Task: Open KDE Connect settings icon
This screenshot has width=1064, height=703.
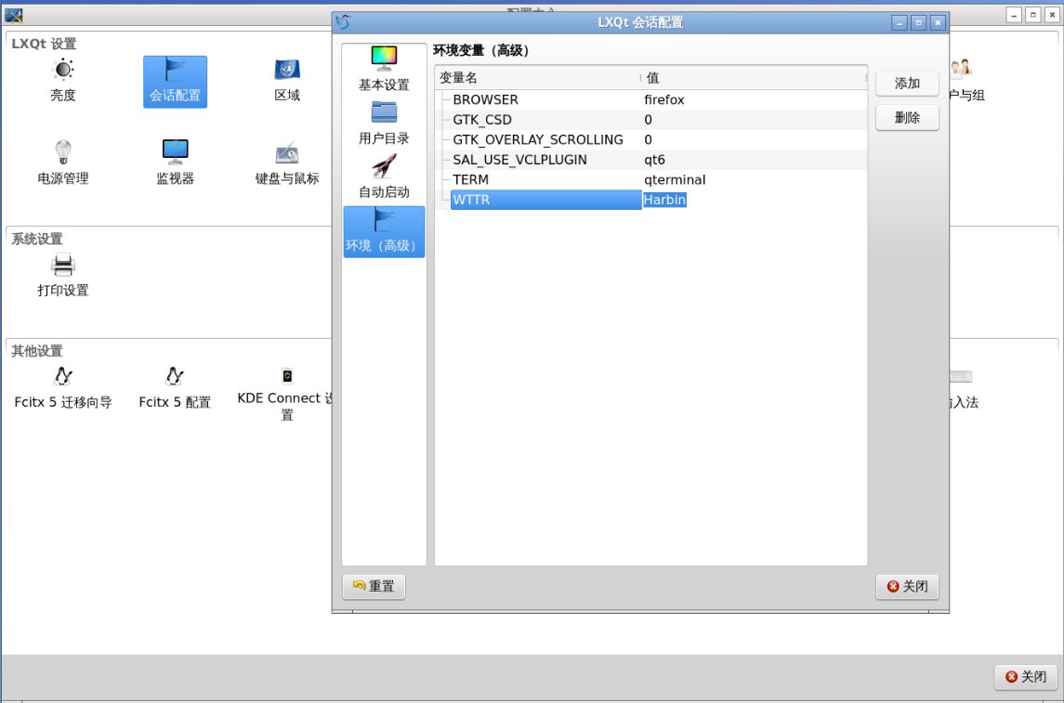Action: click(x=285, y=395)
